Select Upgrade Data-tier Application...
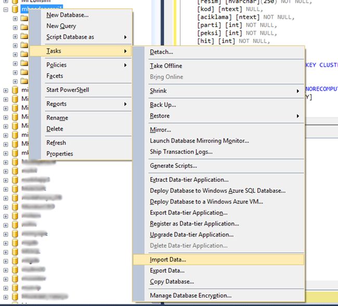The width and height of the screenshot is (338, 306). 218,235
